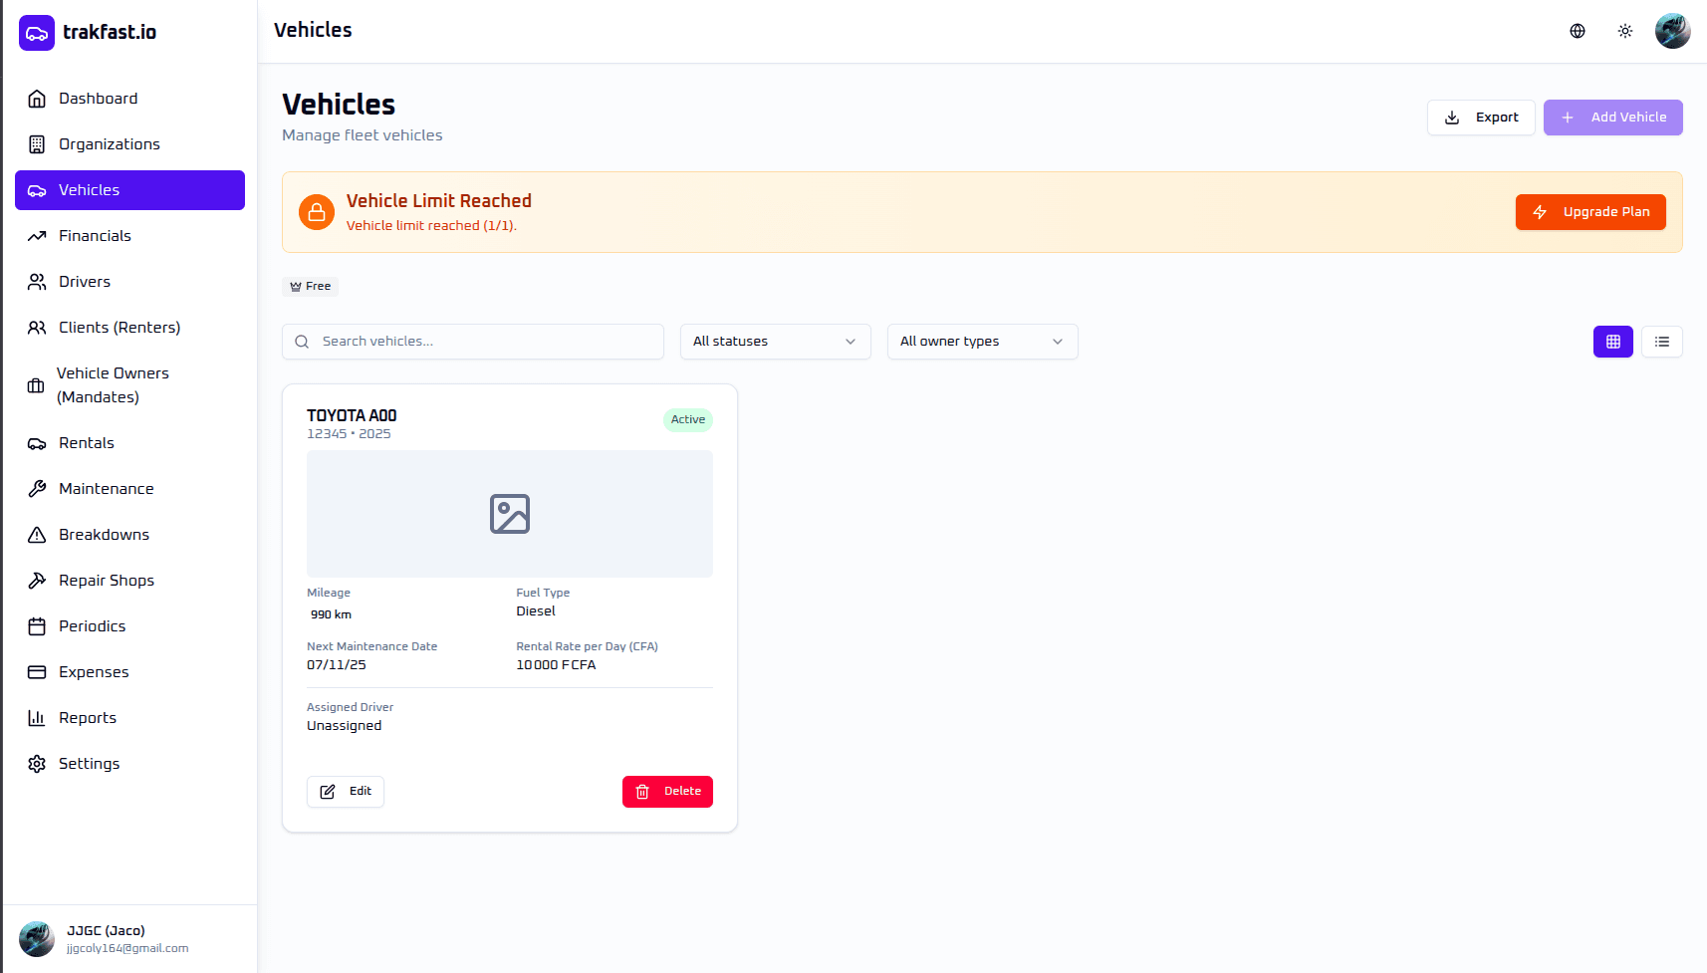Open JJGC (Jaco) profile at sidebar bottom
This screenshot has width=1707, height=973.
pos(105,939)
